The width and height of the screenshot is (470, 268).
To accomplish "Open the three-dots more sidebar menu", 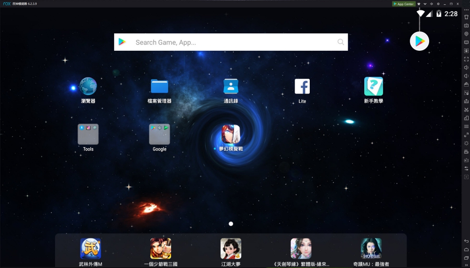I will 466,10.
